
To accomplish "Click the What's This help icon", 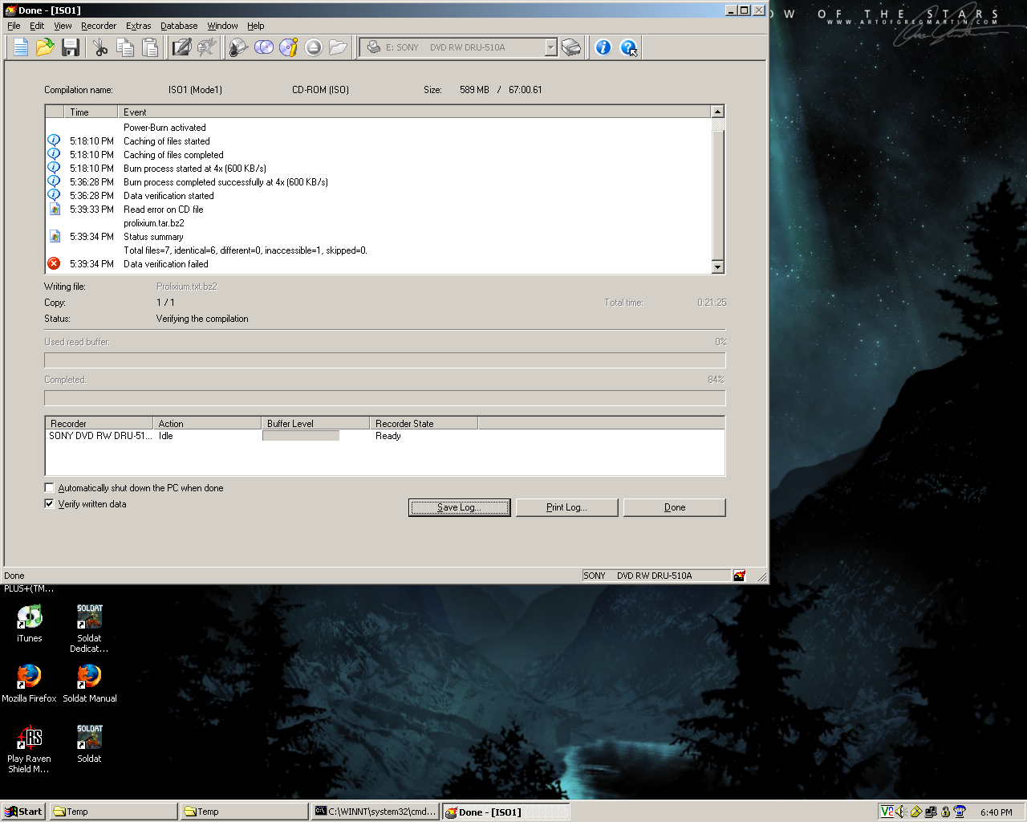I will (x=629, y=47).
